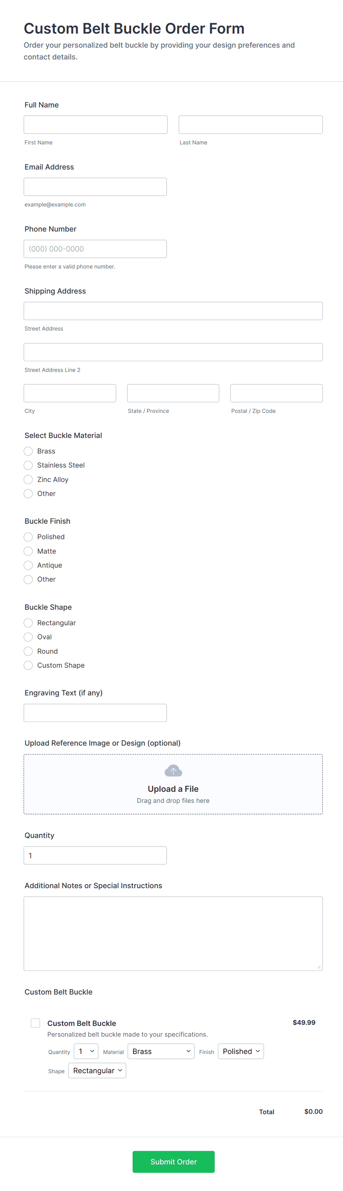
Task: Click the Email Address field
Action: tap(95, 187)
